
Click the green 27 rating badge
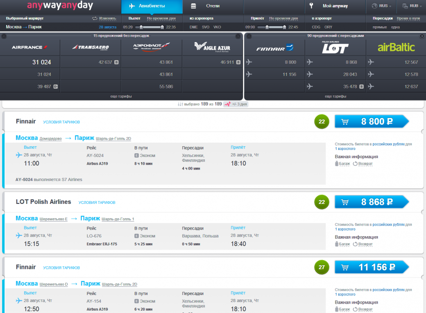322,268
